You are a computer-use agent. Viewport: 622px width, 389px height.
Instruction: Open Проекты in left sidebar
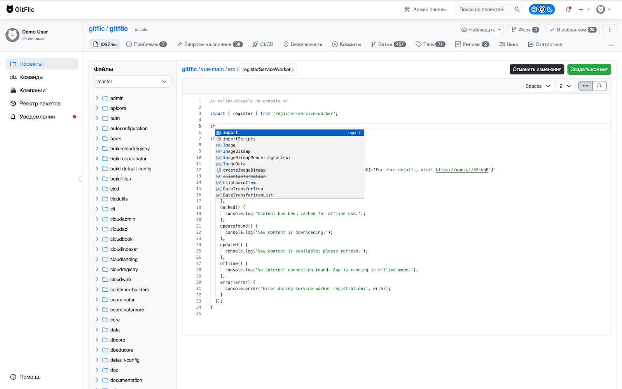[42, 64]
